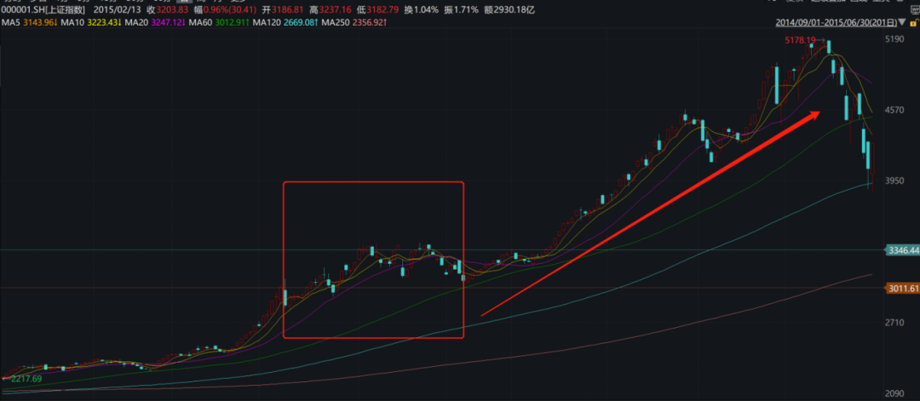The height and width of the screenshot is (401, 920).
Task: Click the open price 3186.81
Action: click(288, 10)
